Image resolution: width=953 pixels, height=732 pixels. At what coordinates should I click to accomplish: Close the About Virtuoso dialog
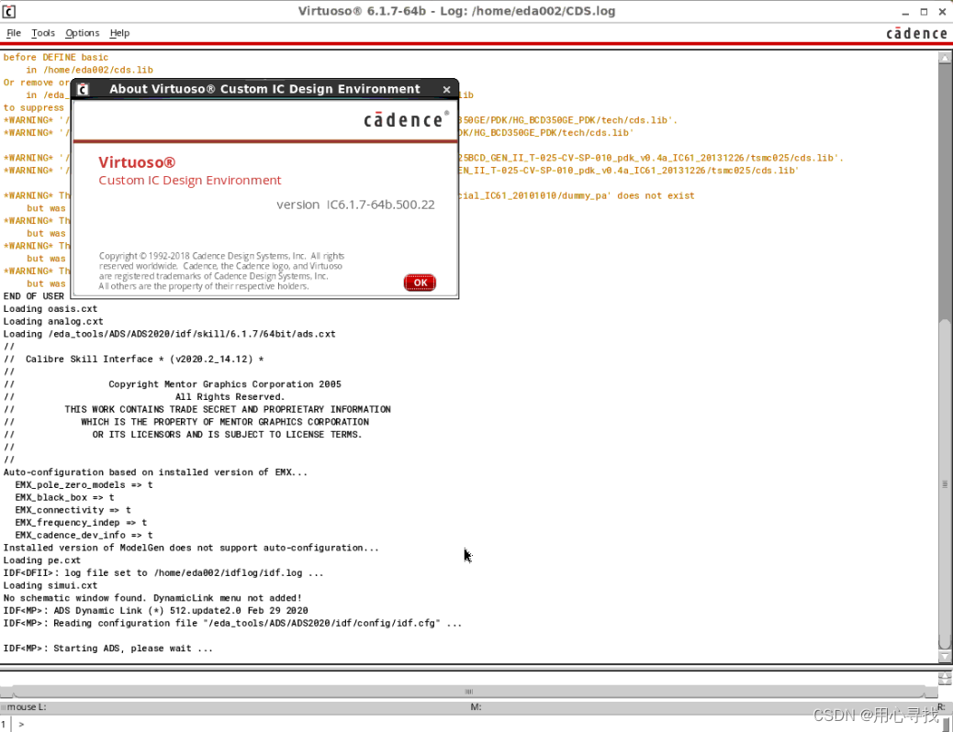click(447, 89)
